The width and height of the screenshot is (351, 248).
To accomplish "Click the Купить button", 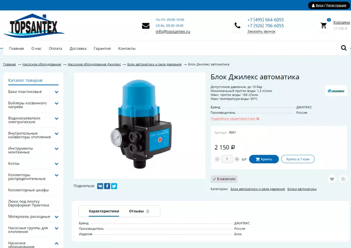I will click(x=264, y=159).
